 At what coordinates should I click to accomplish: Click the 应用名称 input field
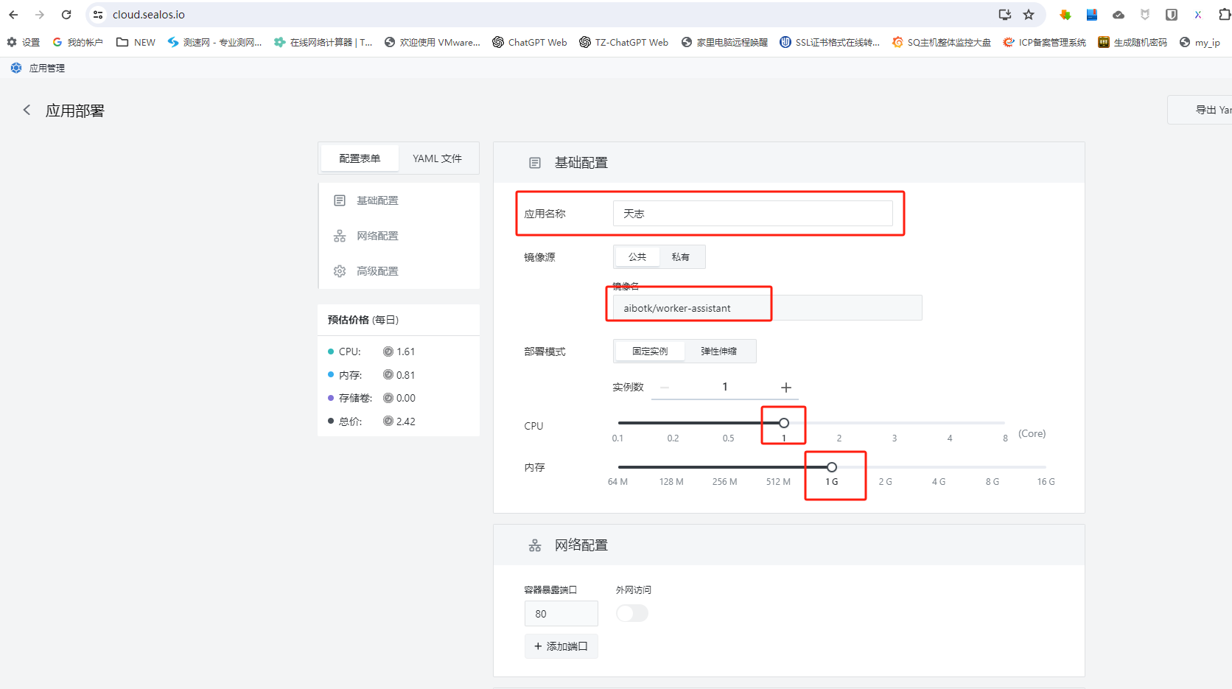click(x=752, y=214)
